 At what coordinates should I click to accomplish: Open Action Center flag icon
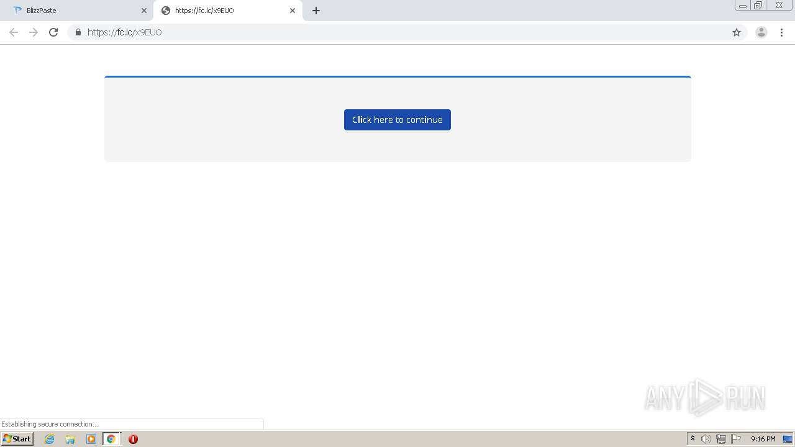coord(736,439)
